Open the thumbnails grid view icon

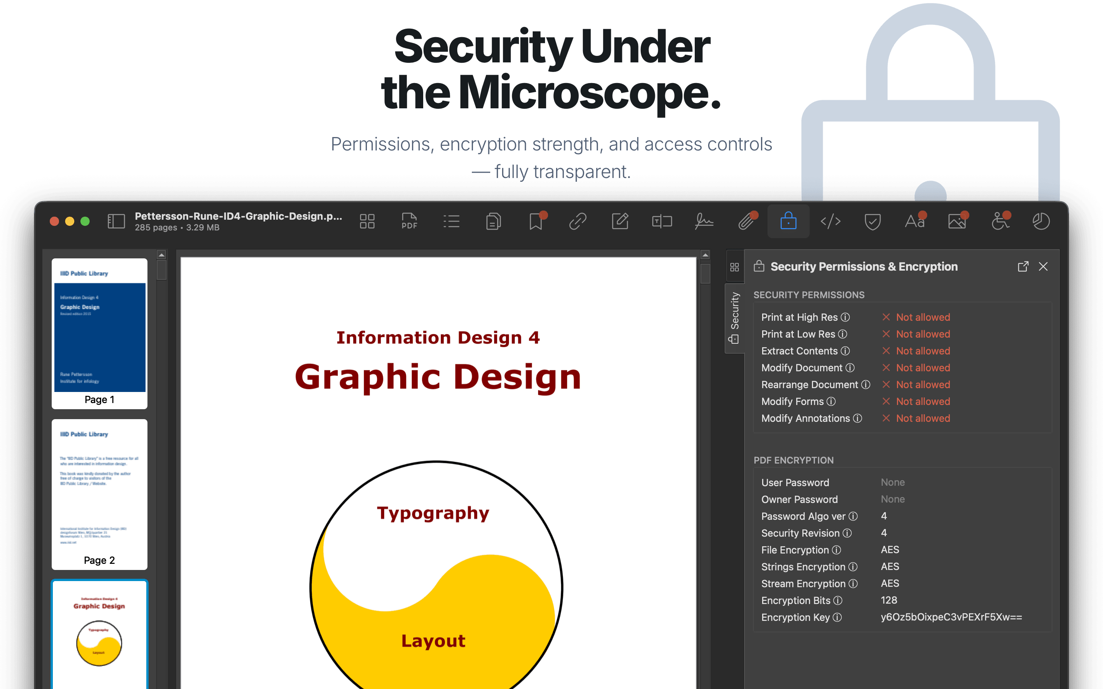367,222
